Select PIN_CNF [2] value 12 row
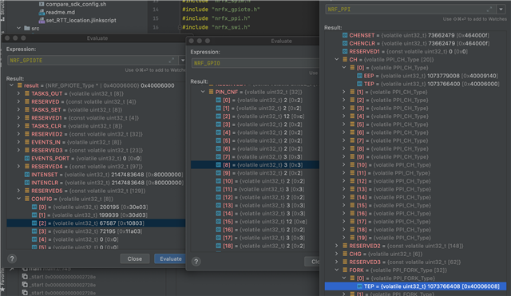 click(255, 116)
